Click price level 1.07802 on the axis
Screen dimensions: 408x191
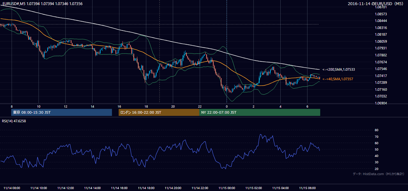pyautogui.click(x=381, y=55)
